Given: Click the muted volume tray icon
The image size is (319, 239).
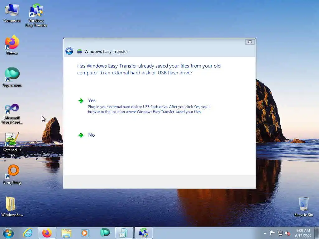Looking at the screenshot, I should pyautogui.click(x=288, y=233).
